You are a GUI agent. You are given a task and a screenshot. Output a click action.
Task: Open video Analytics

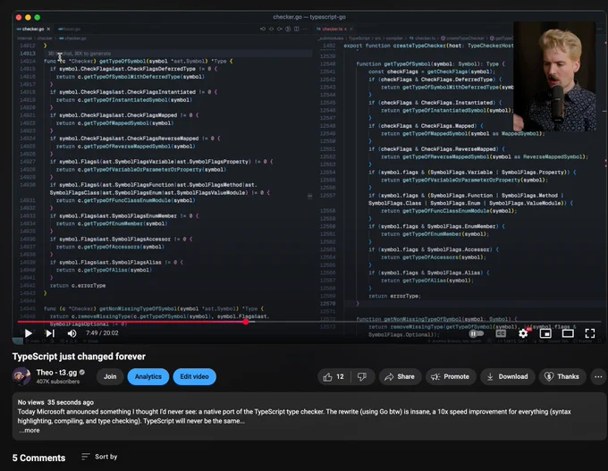coord(148,377)
